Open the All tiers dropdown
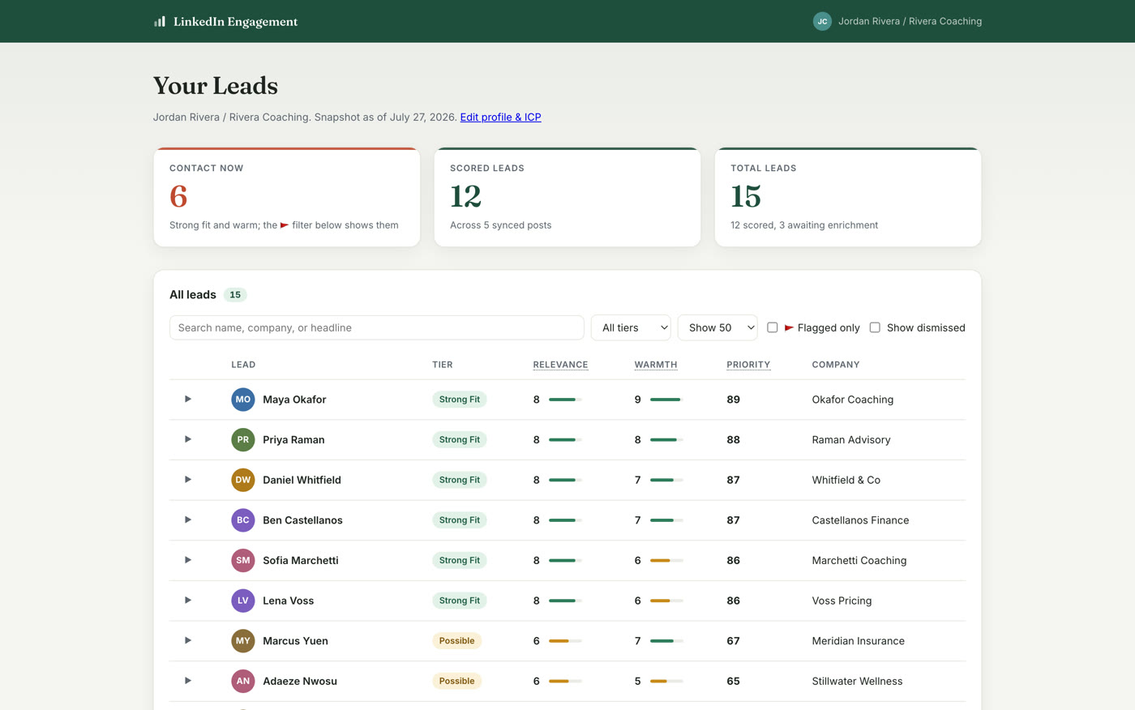 (631, 327)
